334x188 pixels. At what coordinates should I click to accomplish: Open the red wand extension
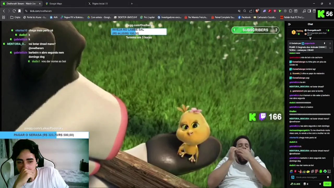pyautogui.click(x=270, y=11)
